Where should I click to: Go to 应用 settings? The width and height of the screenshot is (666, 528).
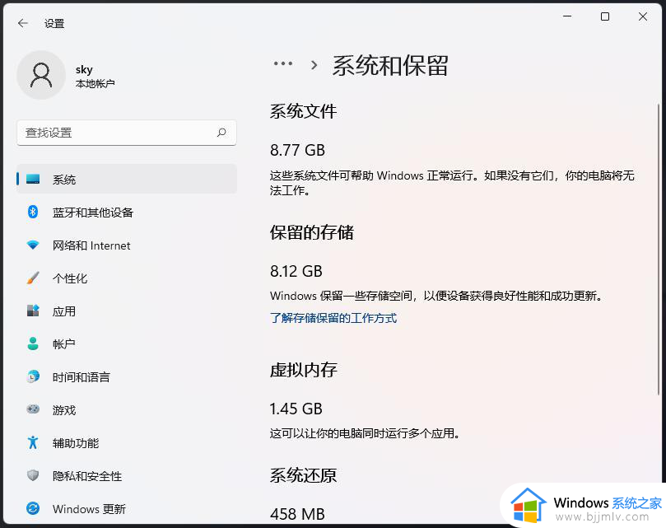pos(127,311)
